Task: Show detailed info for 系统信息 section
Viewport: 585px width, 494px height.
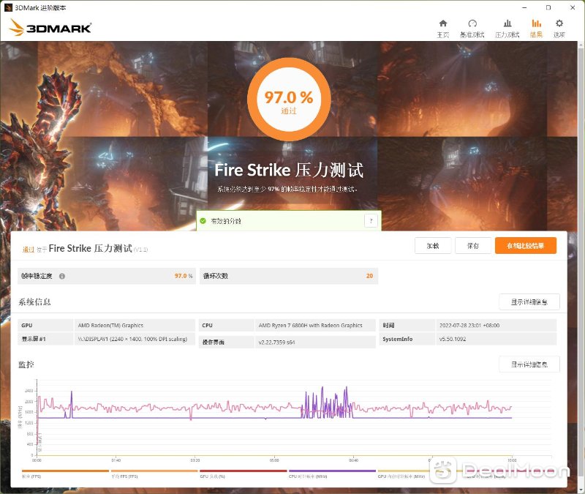Action: point(529,302)
